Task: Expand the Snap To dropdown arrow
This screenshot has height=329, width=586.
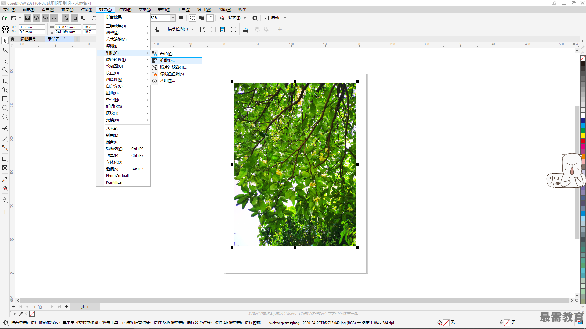Action: (245, 18)
